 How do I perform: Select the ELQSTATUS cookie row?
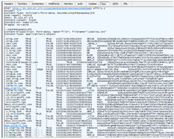89,77
